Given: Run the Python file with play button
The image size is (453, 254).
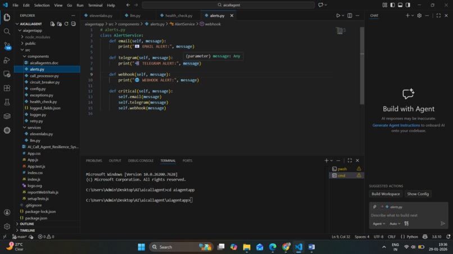Looking at the screenshot, I should [338, 16].
